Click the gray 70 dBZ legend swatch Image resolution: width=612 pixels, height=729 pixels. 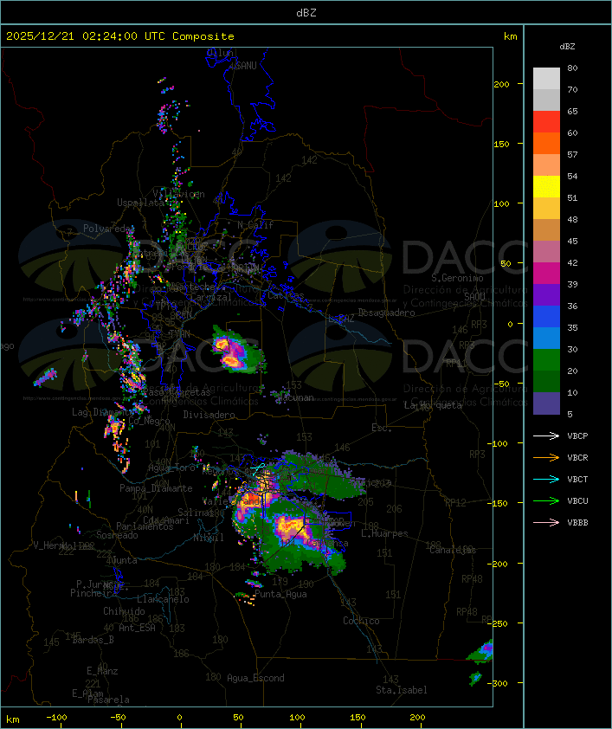point(546,79)
